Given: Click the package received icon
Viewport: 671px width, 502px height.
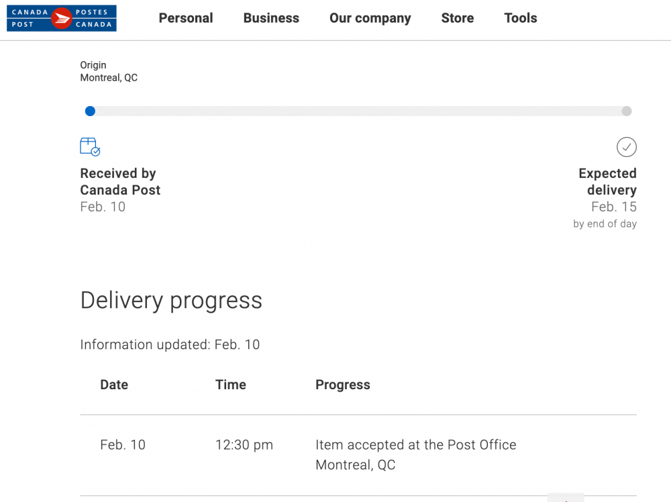Looking at the screenshot, I should (x=90, y=147).
